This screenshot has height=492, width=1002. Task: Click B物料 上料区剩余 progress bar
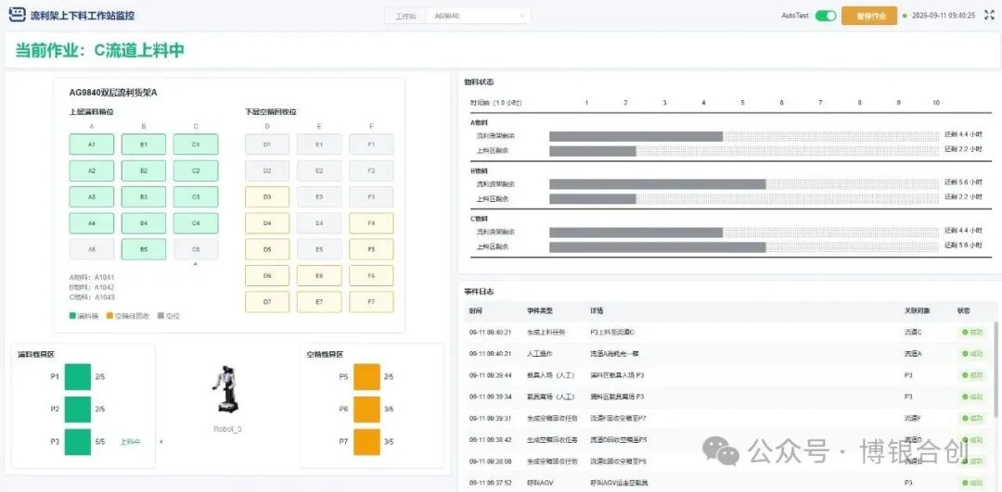(x=744, y=198)
